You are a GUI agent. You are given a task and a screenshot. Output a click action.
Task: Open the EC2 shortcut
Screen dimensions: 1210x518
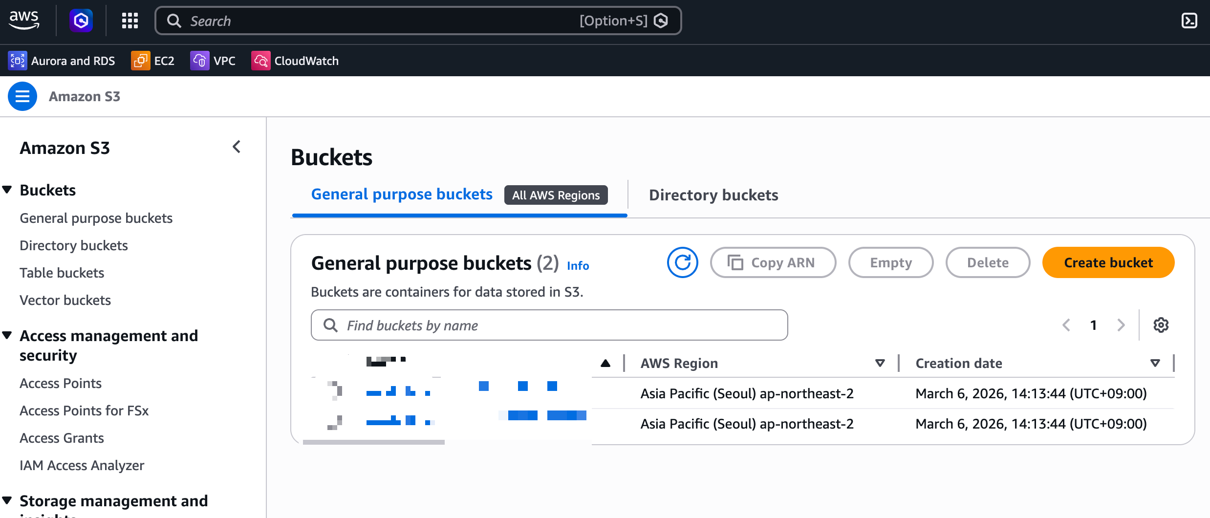152,61
